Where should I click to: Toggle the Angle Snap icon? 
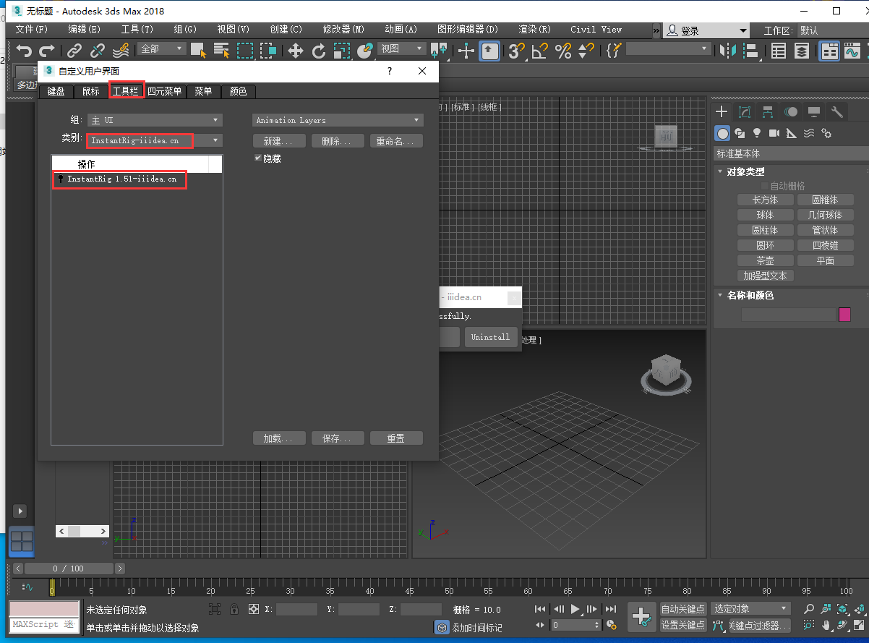539,51
